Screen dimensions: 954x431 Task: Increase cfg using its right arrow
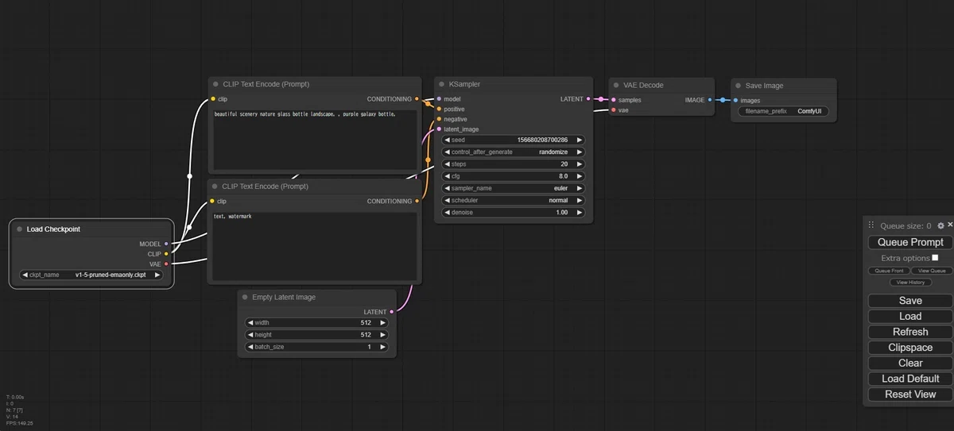point(580,176)
